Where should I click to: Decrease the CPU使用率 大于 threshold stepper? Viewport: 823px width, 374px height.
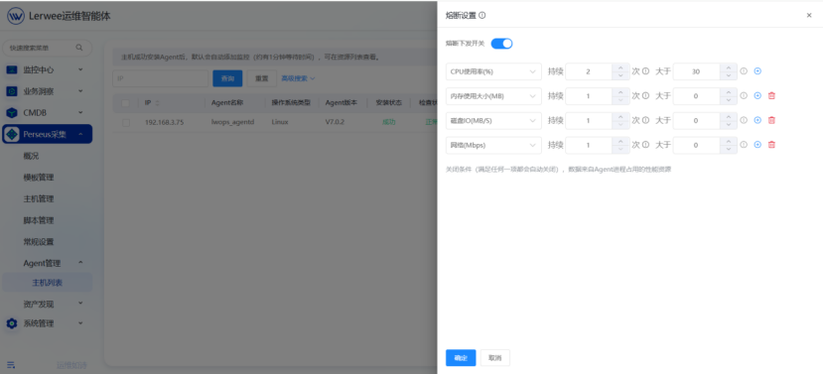[x=729, y=76]
